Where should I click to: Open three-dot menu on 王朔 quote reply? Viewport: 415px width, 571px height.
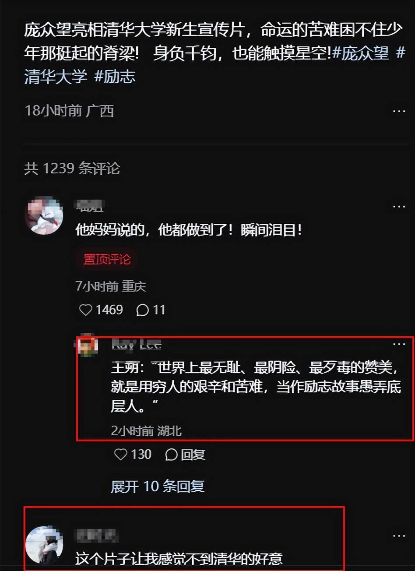point(399,345)
